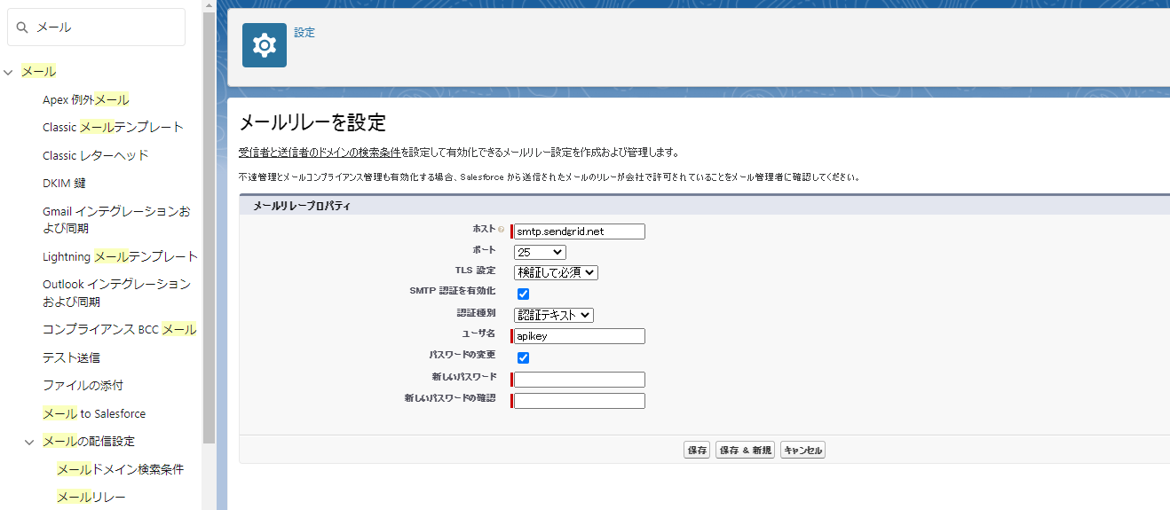Open the ポート dropdown

[540, 253]
